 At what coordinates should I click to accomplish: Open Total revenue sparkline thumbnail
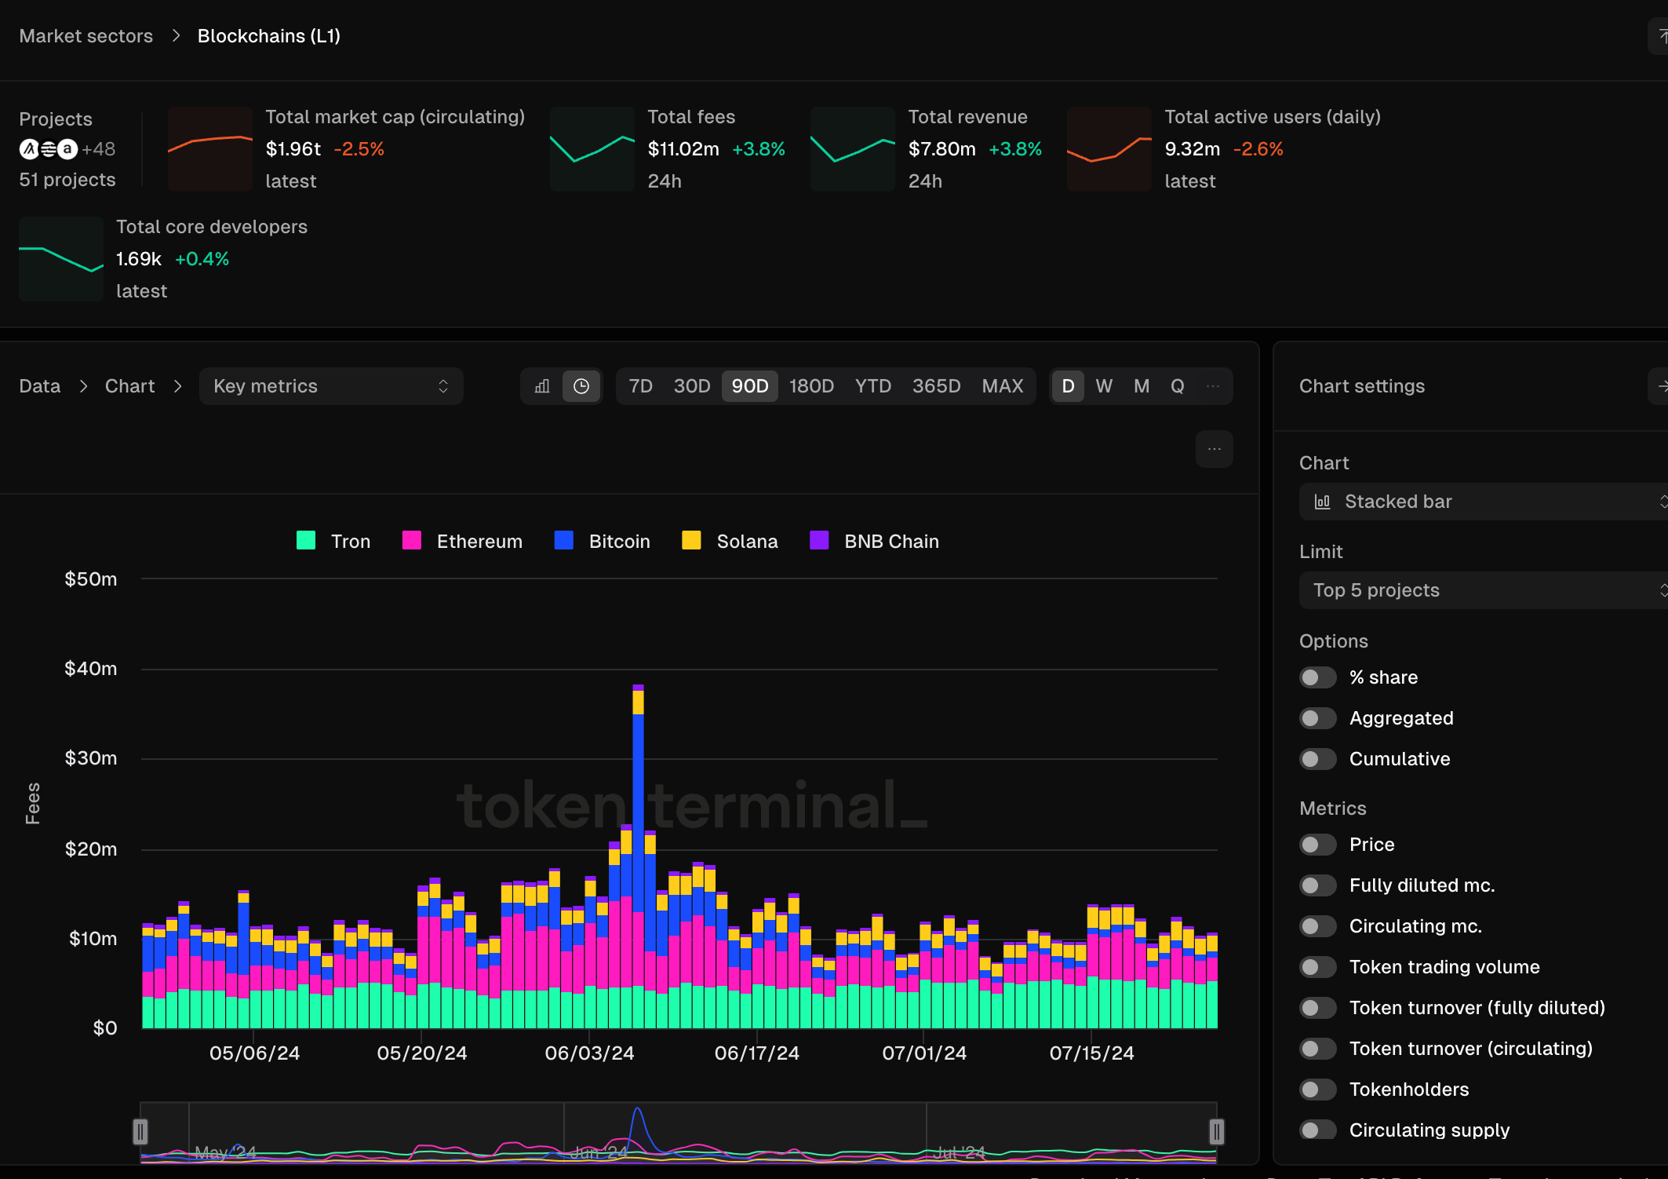(853, 149)
